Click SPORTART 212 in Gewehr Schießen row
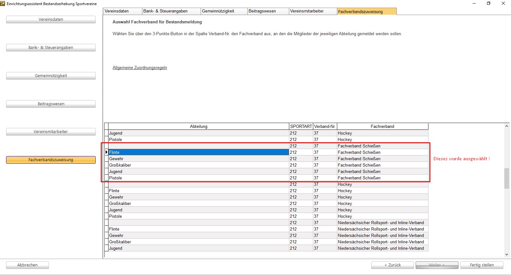 coord(301,159)
